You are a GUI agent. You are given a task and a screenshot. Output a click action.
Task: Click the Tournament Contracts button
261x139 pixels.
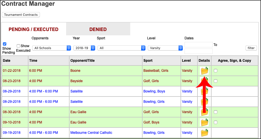(x=21, y=15)
